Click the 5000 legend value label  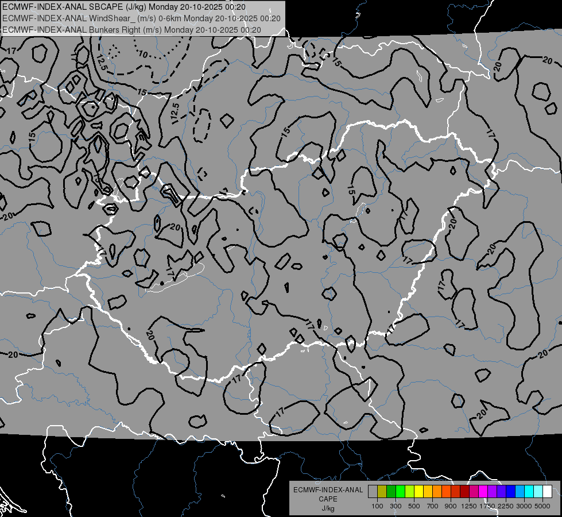point(542,506)
